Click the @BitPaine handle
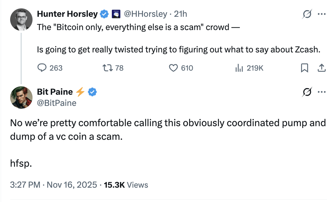Screen dimensions: 335x202 pyautogui.click(x=56, y=103)
